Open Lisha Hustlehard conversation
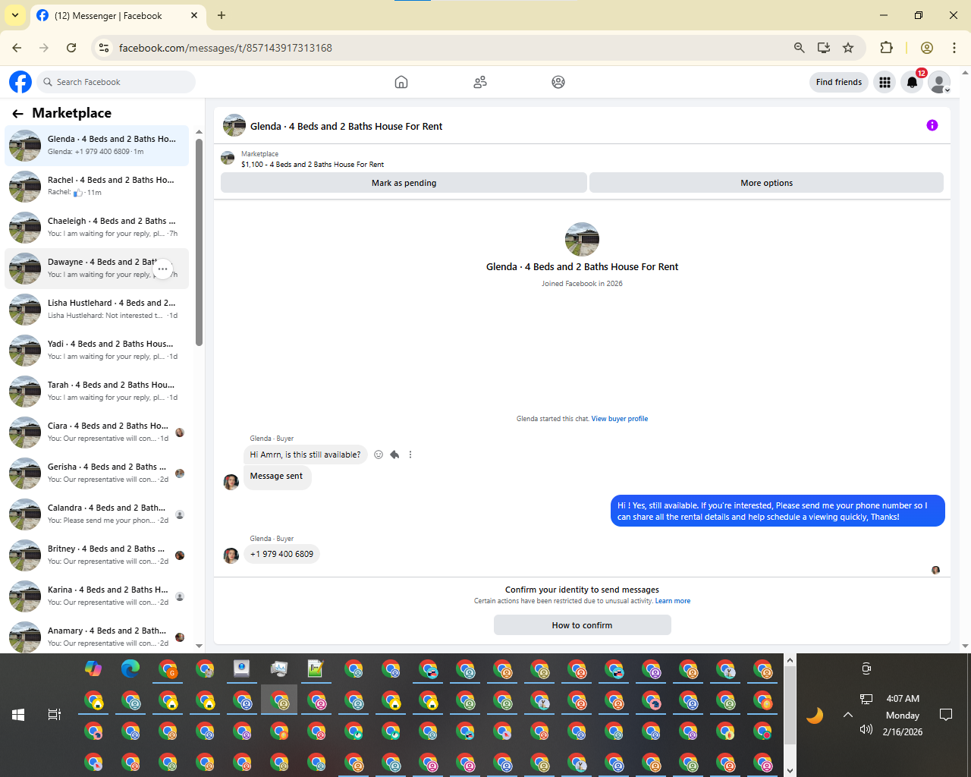Image resolution: width=971 pixels, height=777 pixels. (97, 310)
